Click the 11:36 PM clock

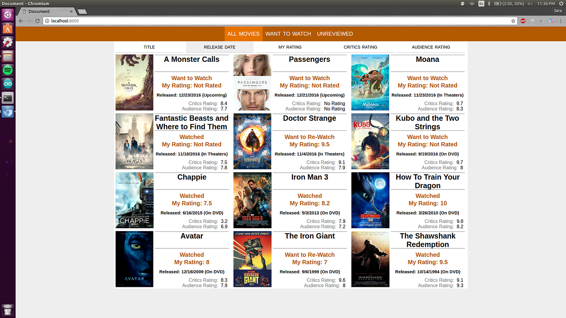[x=546, y=4]
